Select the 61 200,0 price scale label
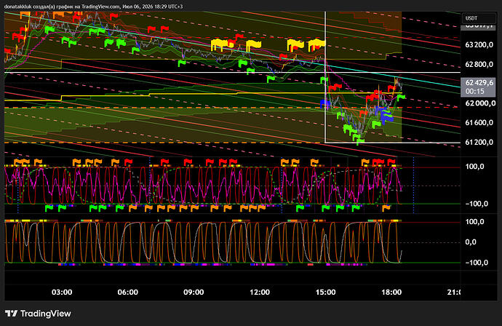 pos(479,142)
